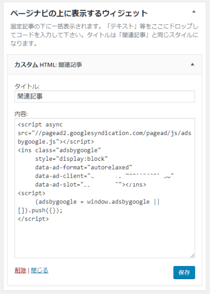
Task: Place cursor on the data-ad-client line
Action: pyautogui.click(x=104, y=176)
